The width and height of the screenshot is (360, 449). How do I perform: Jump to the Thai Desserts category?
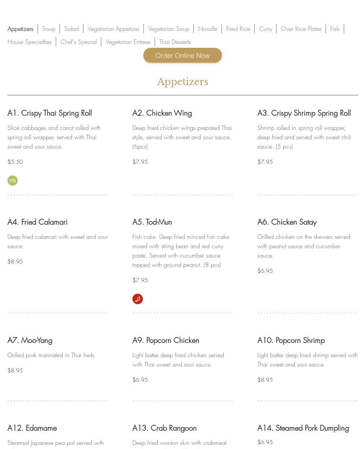(175, 42)
